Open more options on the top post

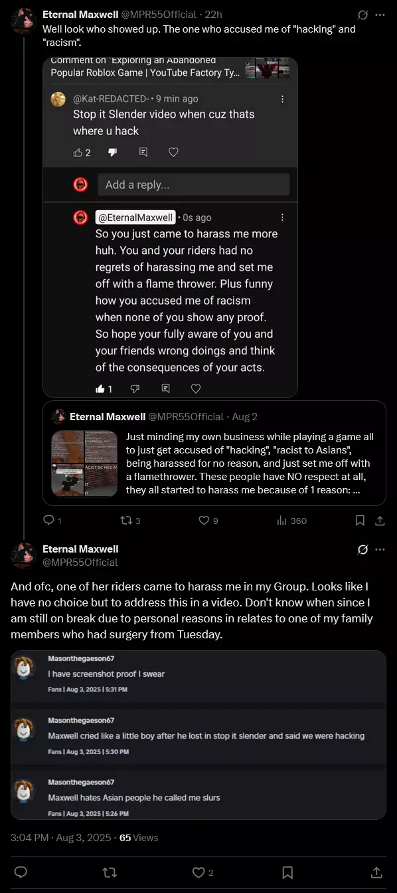point(380,14)
